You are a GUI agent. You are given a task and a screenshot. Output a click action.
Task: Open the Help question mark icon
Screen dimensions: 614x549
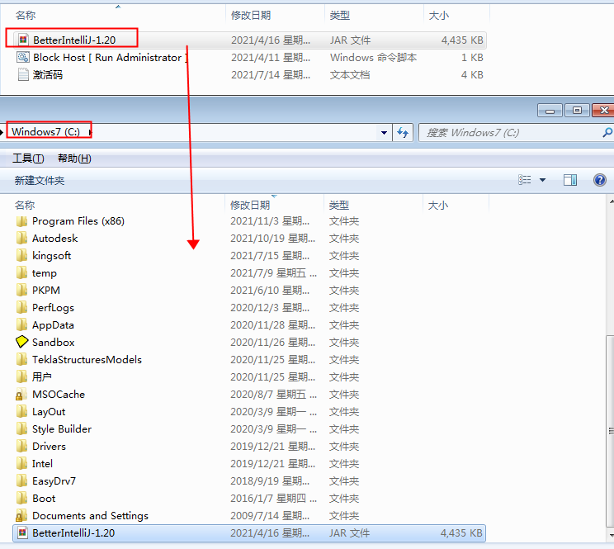point(600,180)
